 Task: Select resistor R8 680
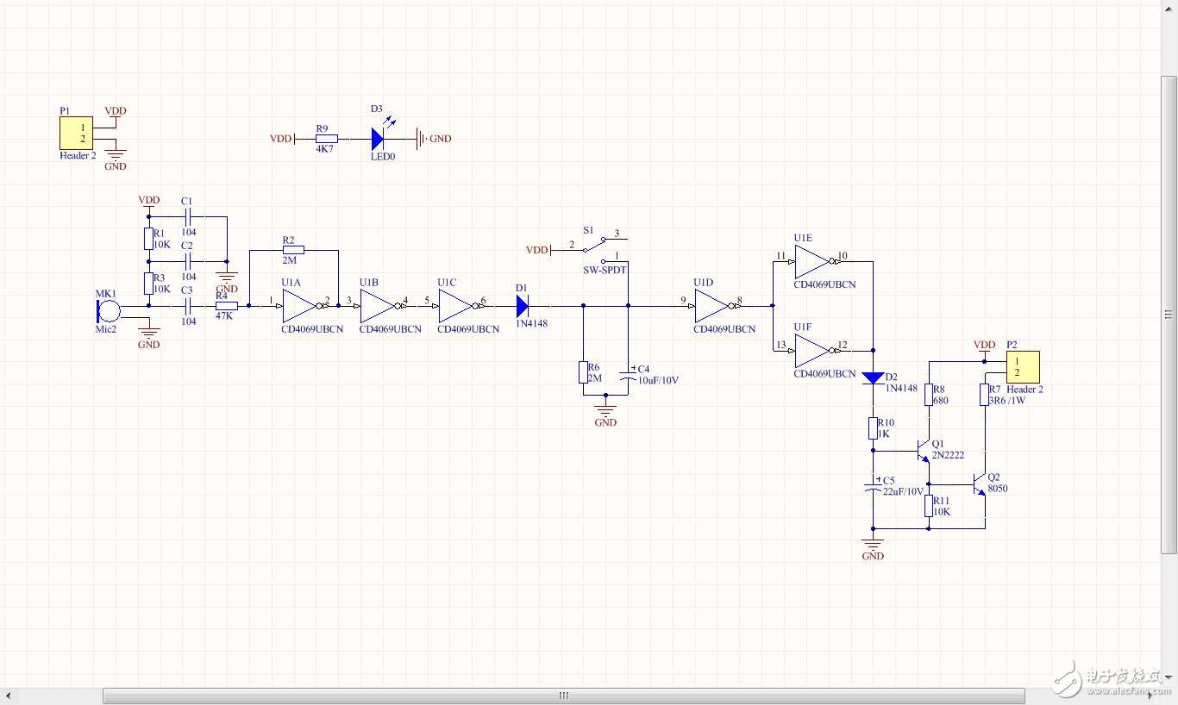pos(929,395)
